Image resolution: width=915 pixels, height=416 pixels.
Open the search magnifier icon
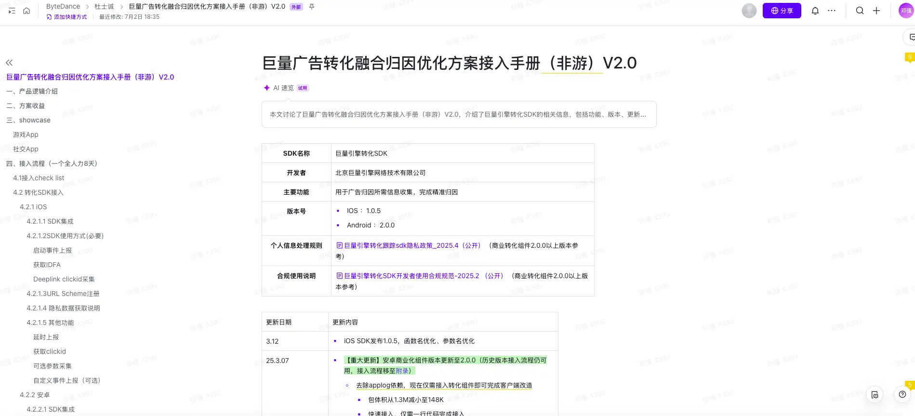[860, 11]
